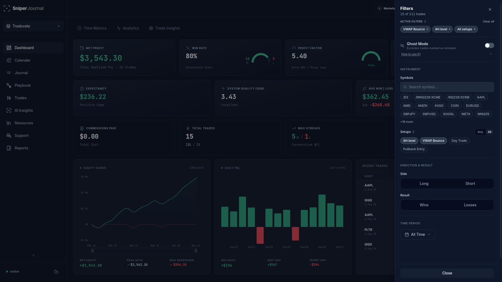
Task: Open the Playbook sidebar icon
Action: pos(9,85)
